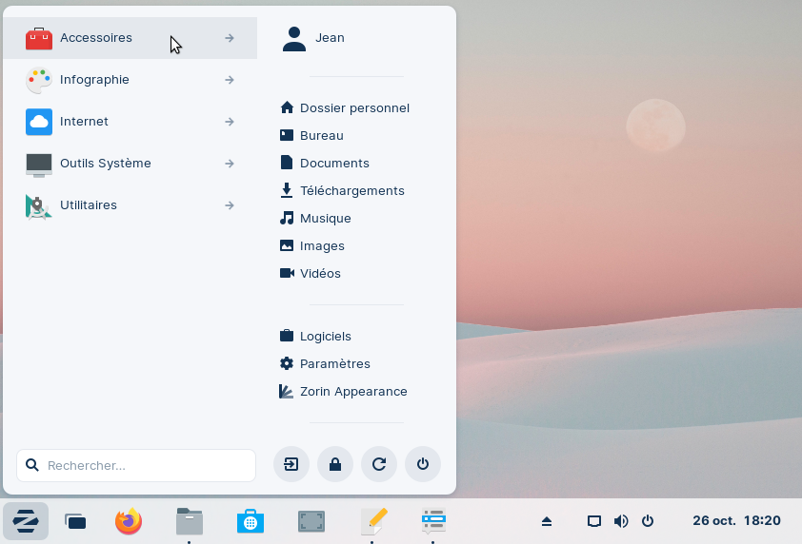Open the volume icon in system tray
The height and width of the screenshot is (544, 802).
pyautogui.click(x=621, y=521)
